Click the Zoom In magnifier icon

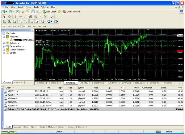[20, 21]
